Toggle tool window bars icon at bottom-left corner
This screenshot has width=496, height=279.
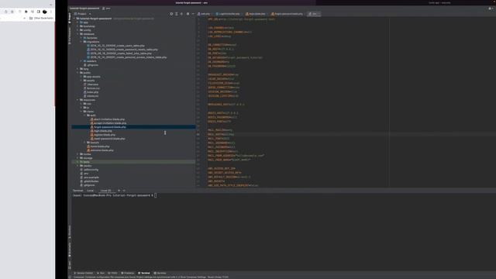coord(70,277)
